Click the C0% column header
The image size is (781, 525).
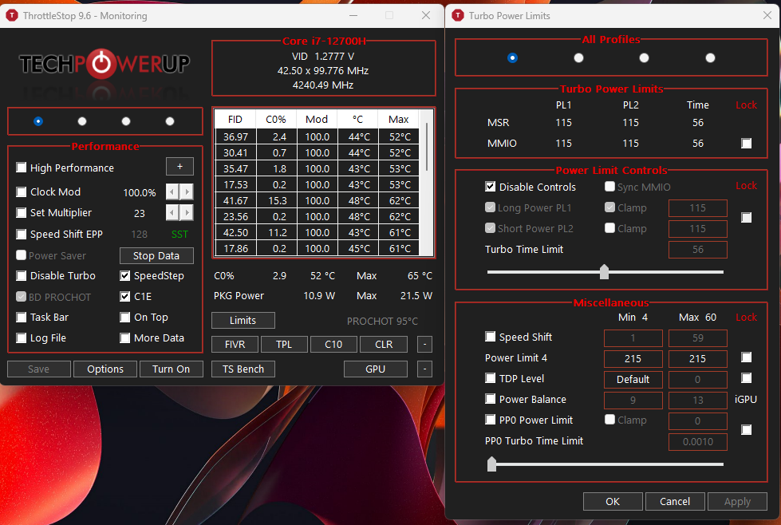(x=276, y=120)
